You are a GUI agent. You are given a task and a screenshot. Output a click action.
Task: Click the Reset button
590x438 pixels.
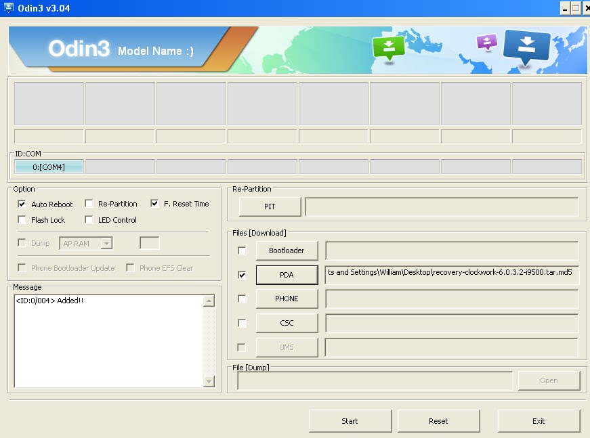click(x=438, y=421)
